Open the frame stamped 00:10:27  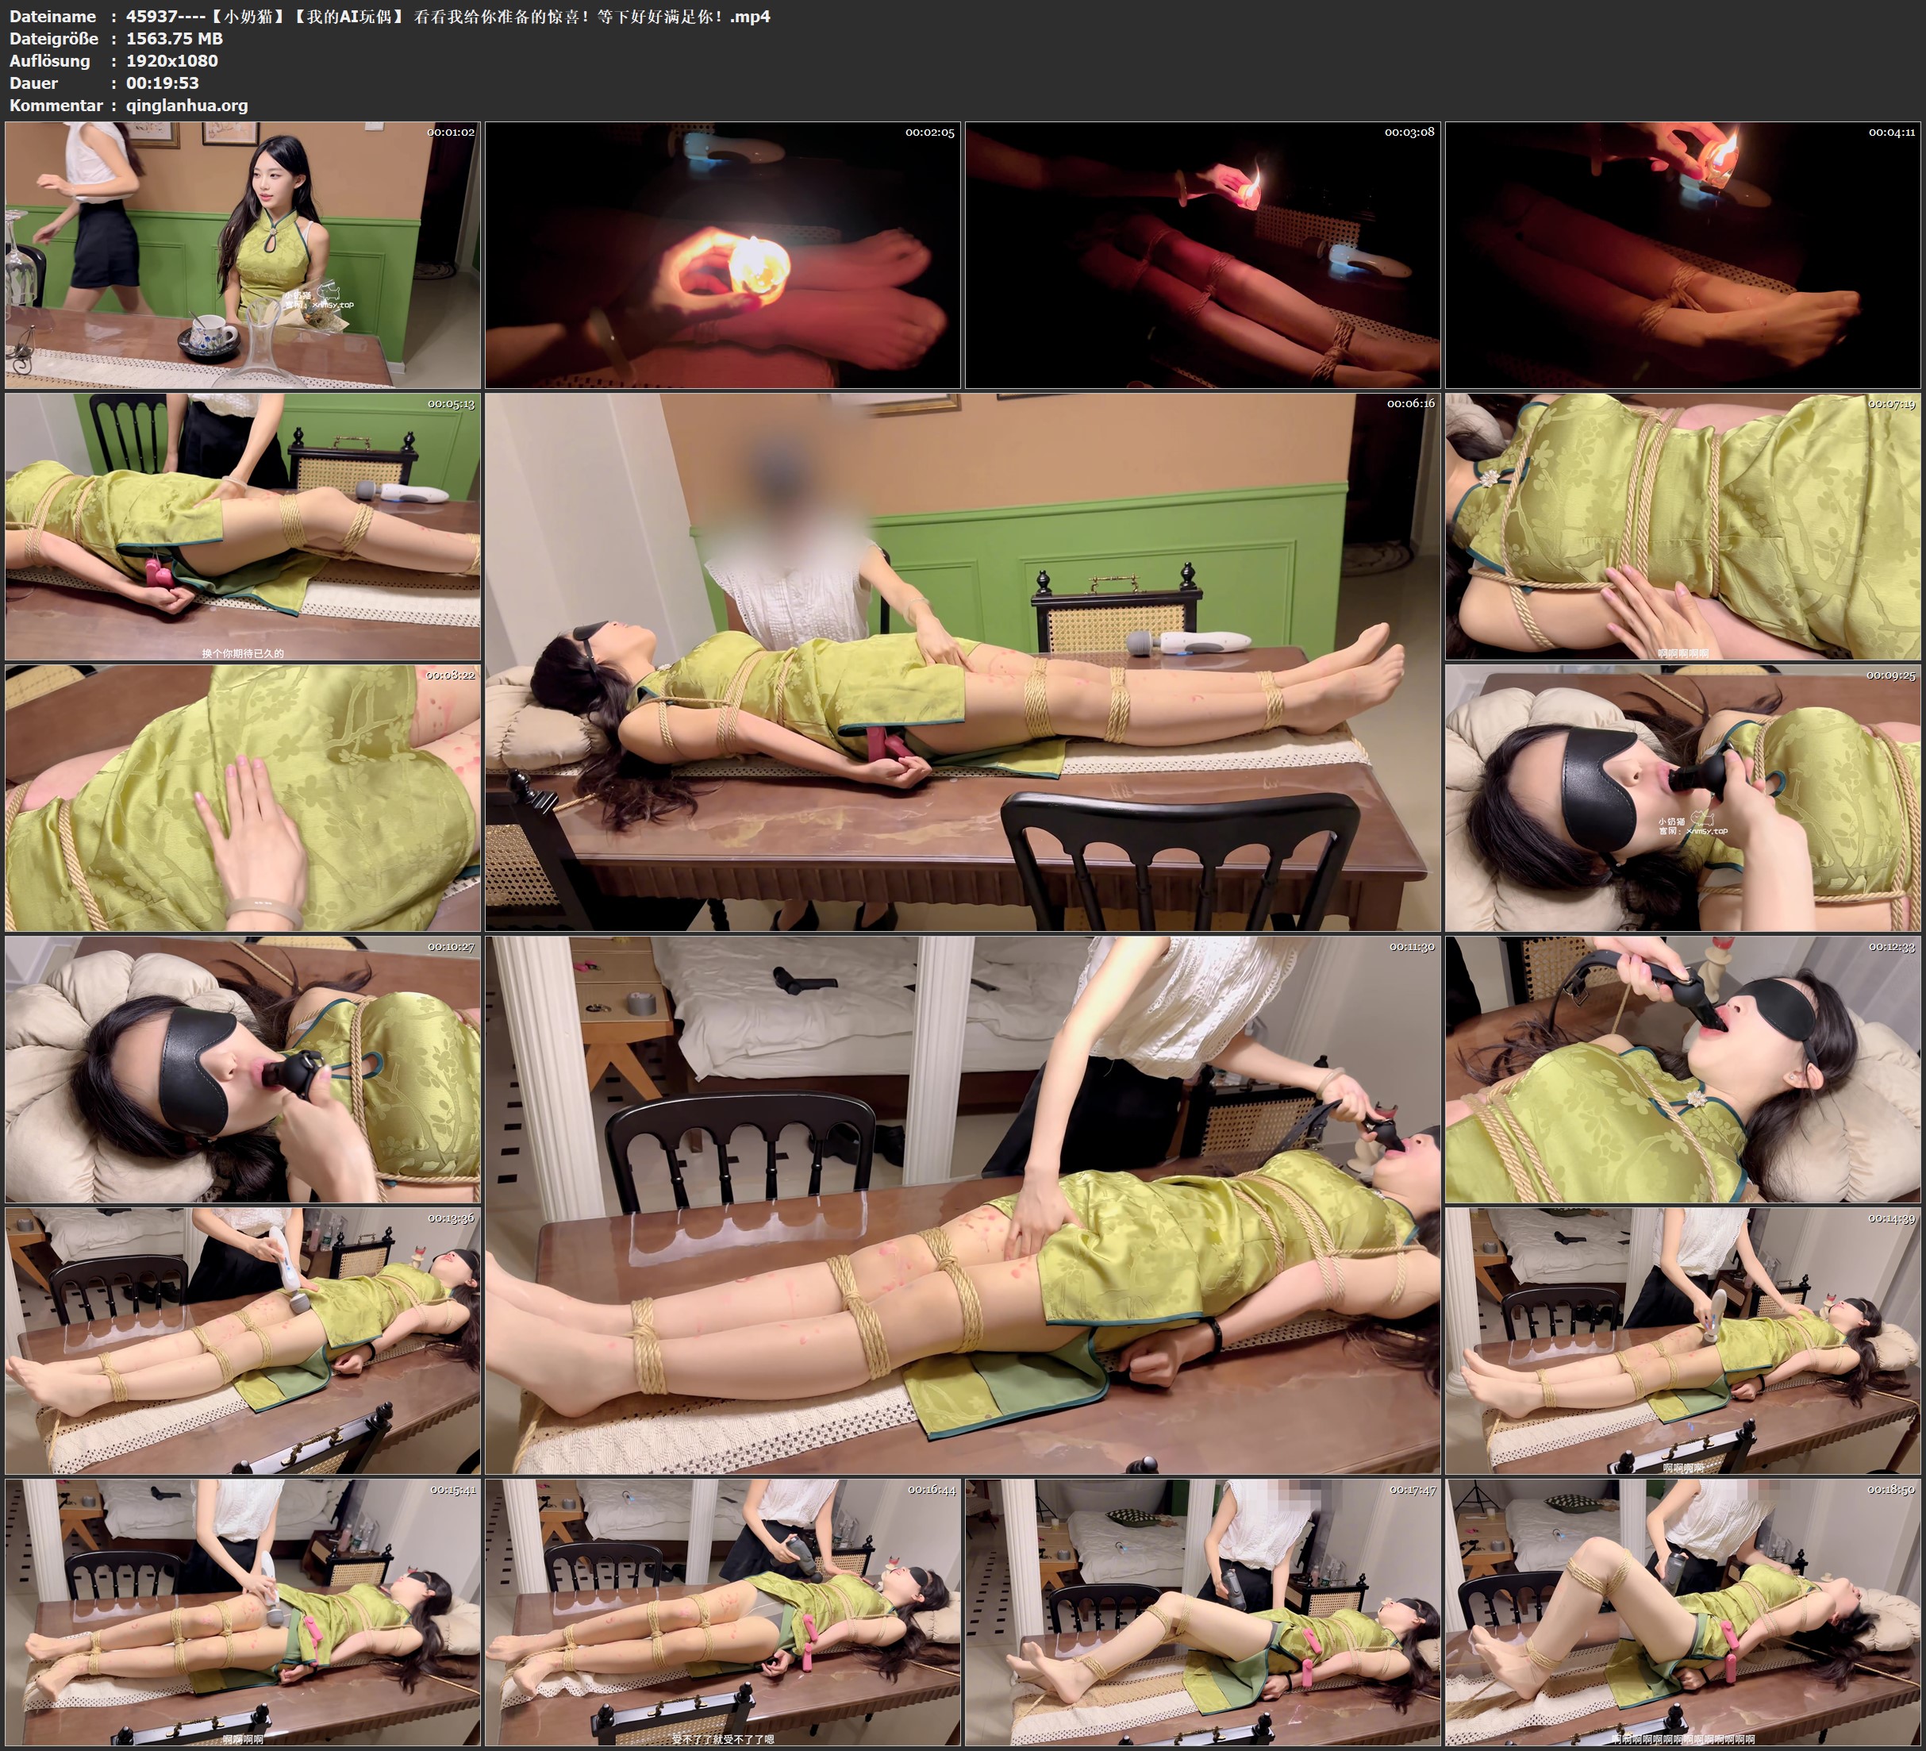(x=243, y=1069)
